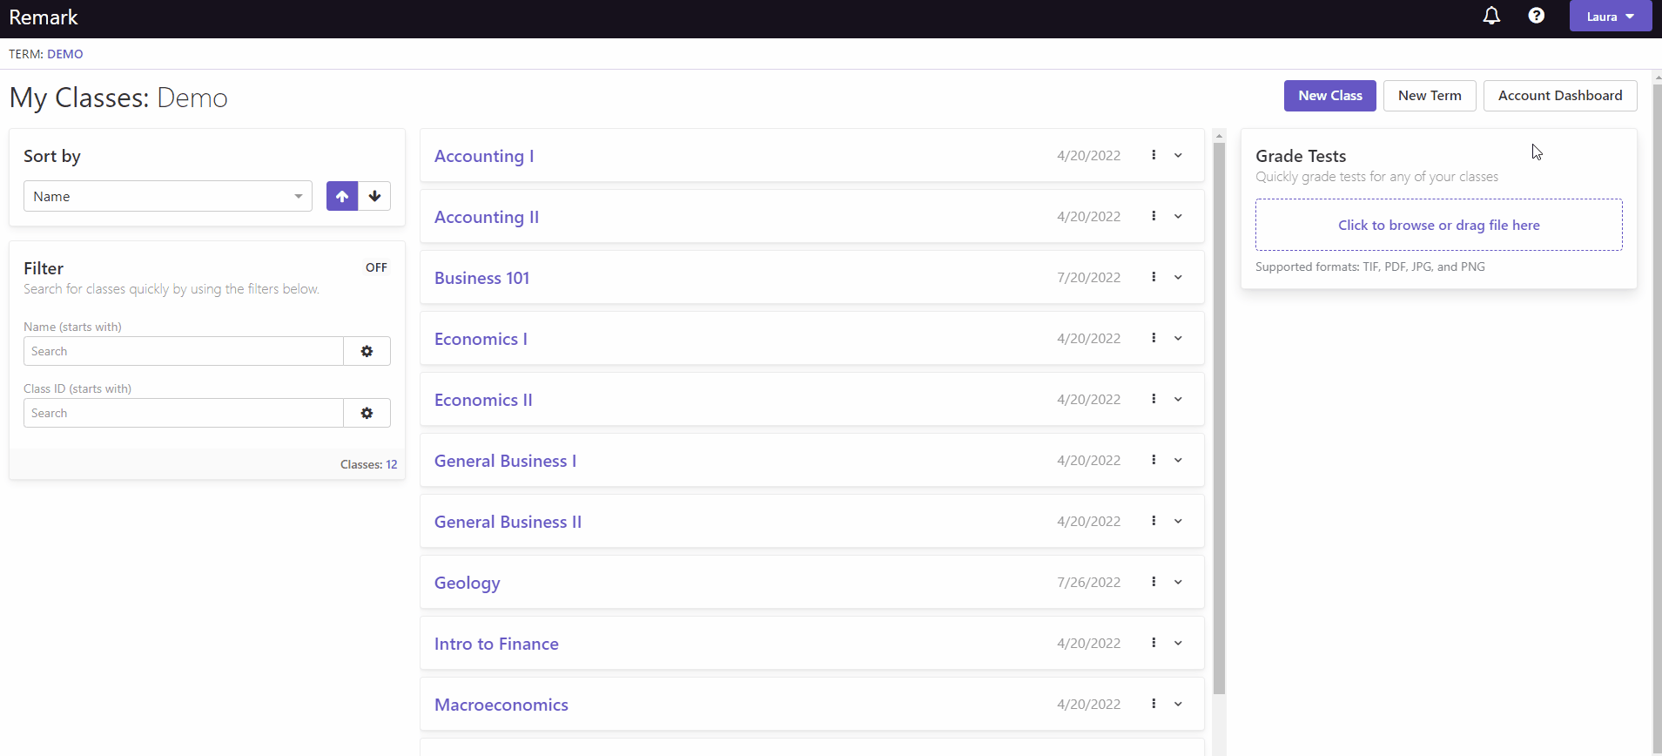Click the Business 101 date 7/20/2022
Viewport: 1662px width, 756px height.
[1088, 277]
